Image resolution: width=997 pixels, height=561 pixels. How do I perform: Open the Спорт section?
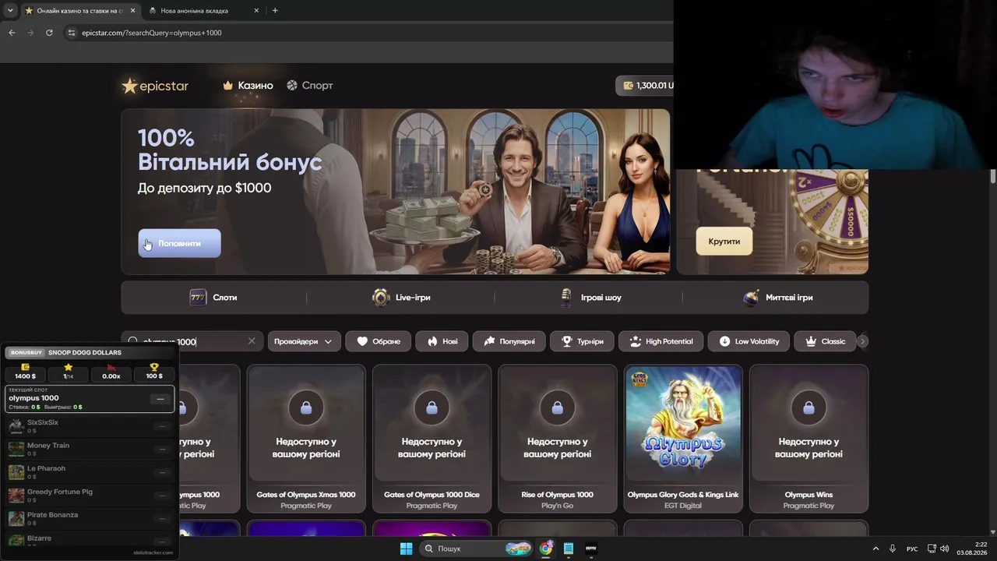click(x=309, y=86)
